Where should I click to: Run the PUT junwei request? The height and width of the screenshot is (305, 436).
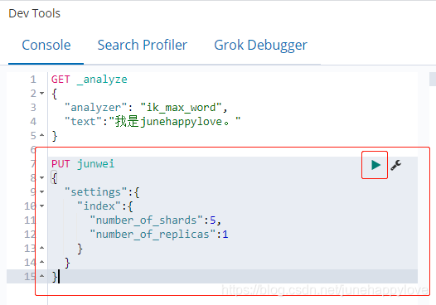click(375, 165)
